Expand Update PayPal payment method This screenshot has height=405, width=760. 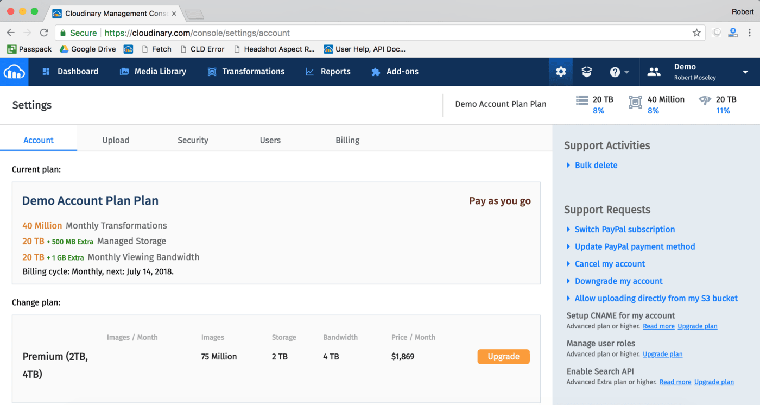point(635,246)
